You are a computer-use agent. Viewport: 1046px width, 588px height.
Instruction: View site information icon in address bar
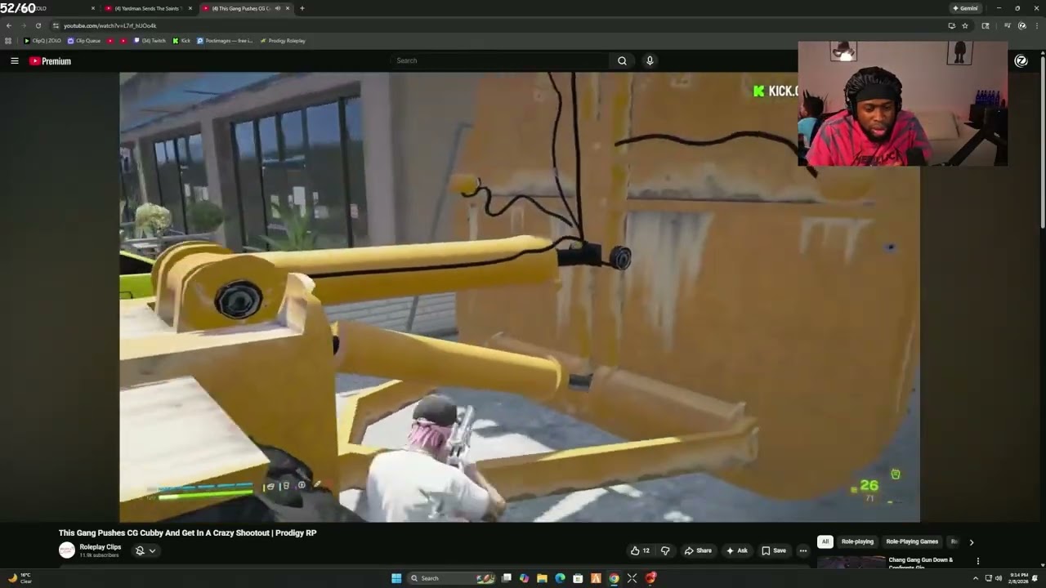pos(56,25)
